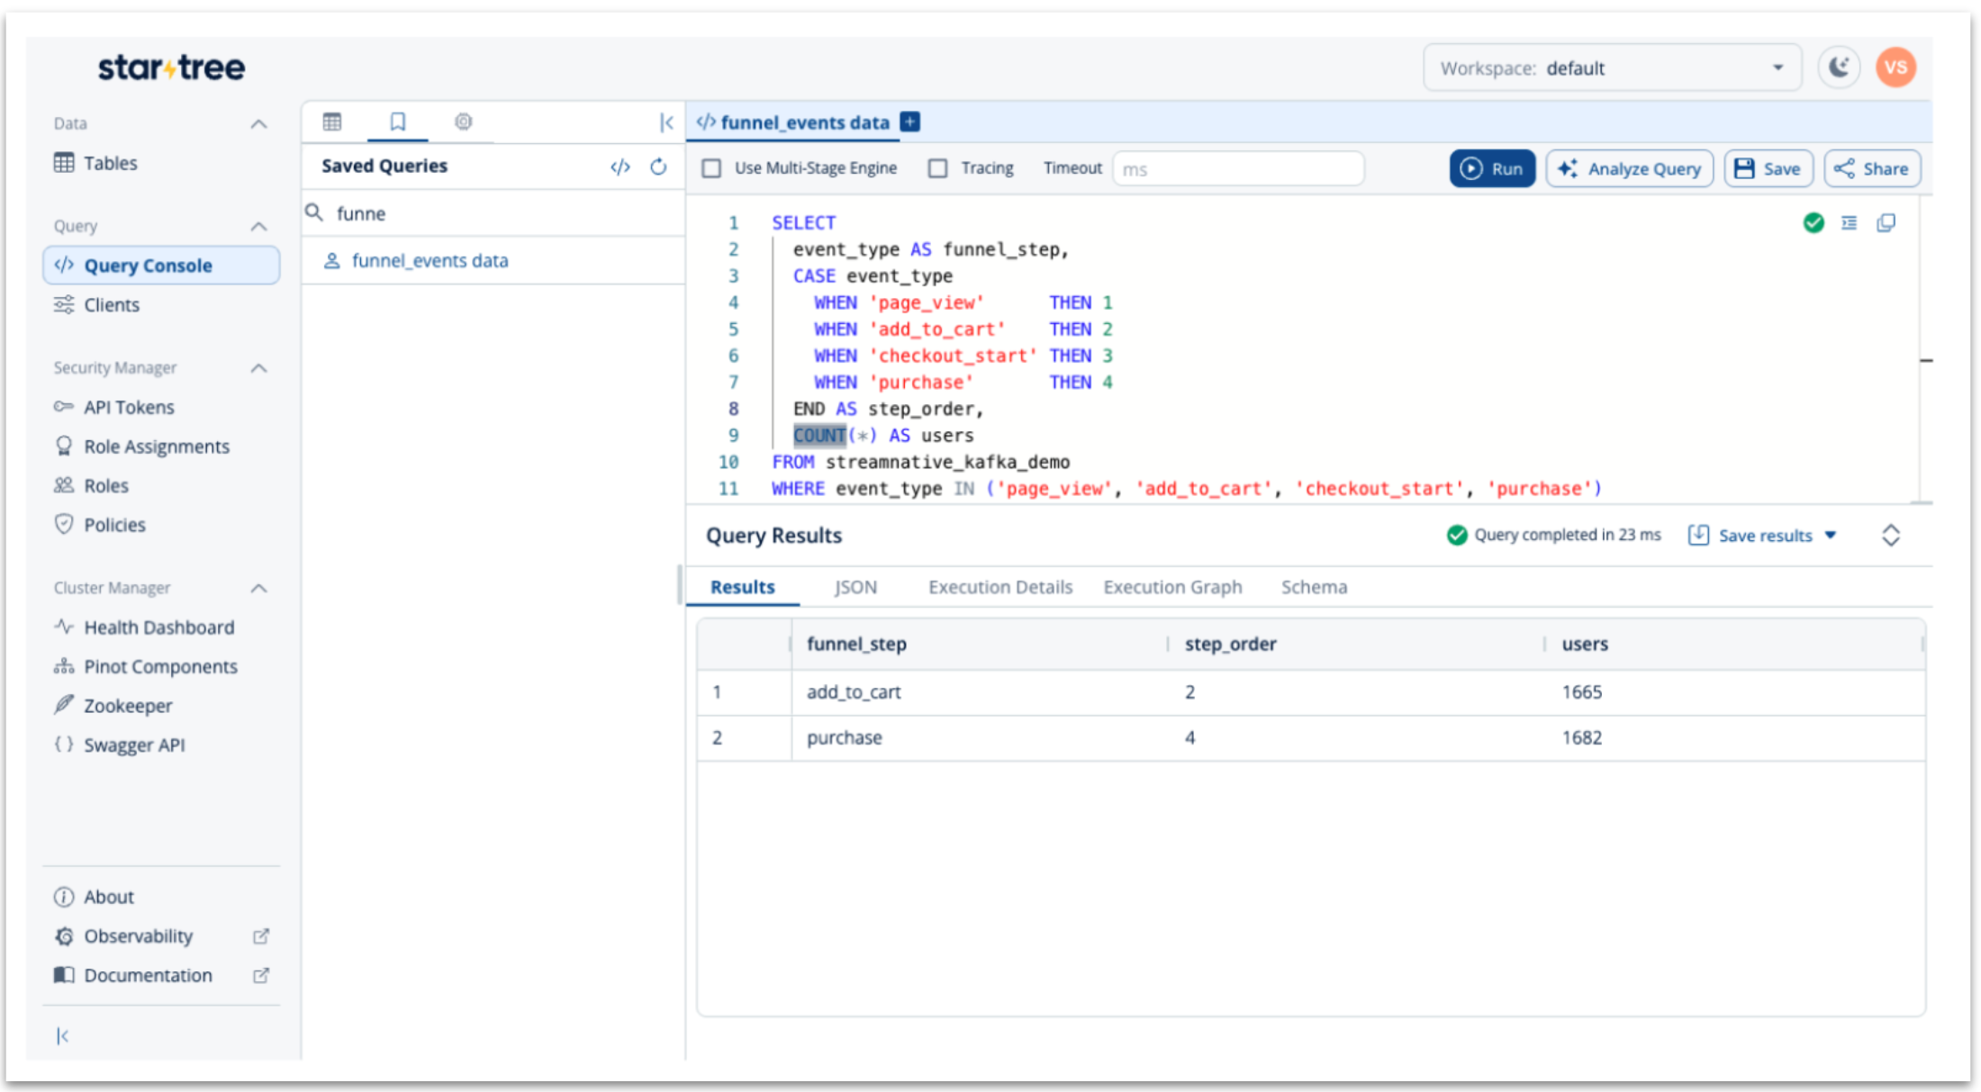The image size is (1981, 1092).
Task: Collapse the left navigation sidebar
Action: click(x=62, y=1035)
